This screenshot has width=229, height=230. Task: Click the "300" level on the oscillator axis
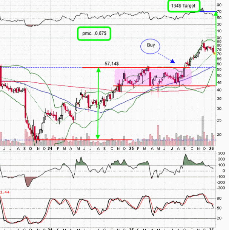(x=221, y=153)
